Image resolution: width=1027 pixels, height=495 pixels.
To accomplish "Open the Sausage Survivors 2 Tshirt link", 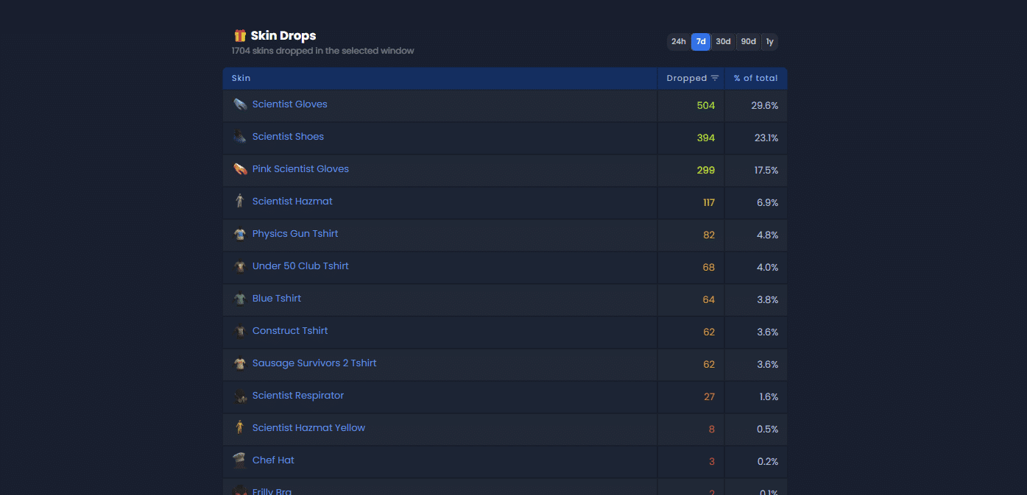I will pos(314,363).
